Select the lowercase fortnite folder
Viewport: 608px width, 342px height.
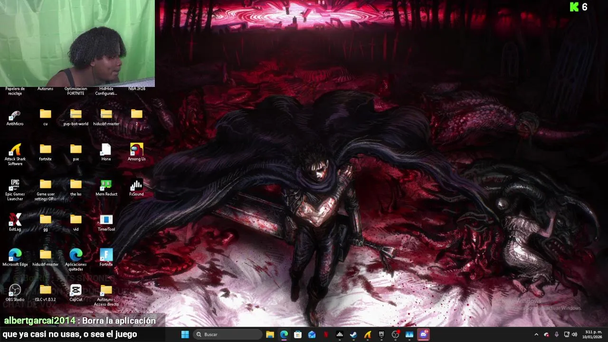click(45, 152)
